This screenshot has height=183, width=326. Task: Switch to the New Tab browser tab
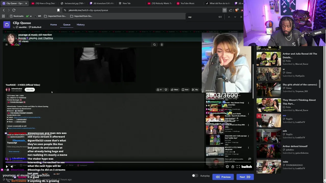pos(127,3)
